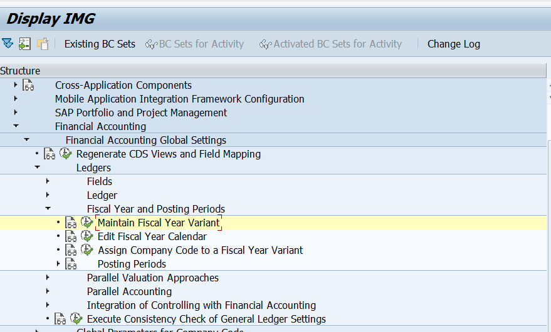The height and width of the screenshot is (332, 551).
Task: Click the Expand All subnodes toolbar icon
Action: pyautogui.click(x=8, y=44)
